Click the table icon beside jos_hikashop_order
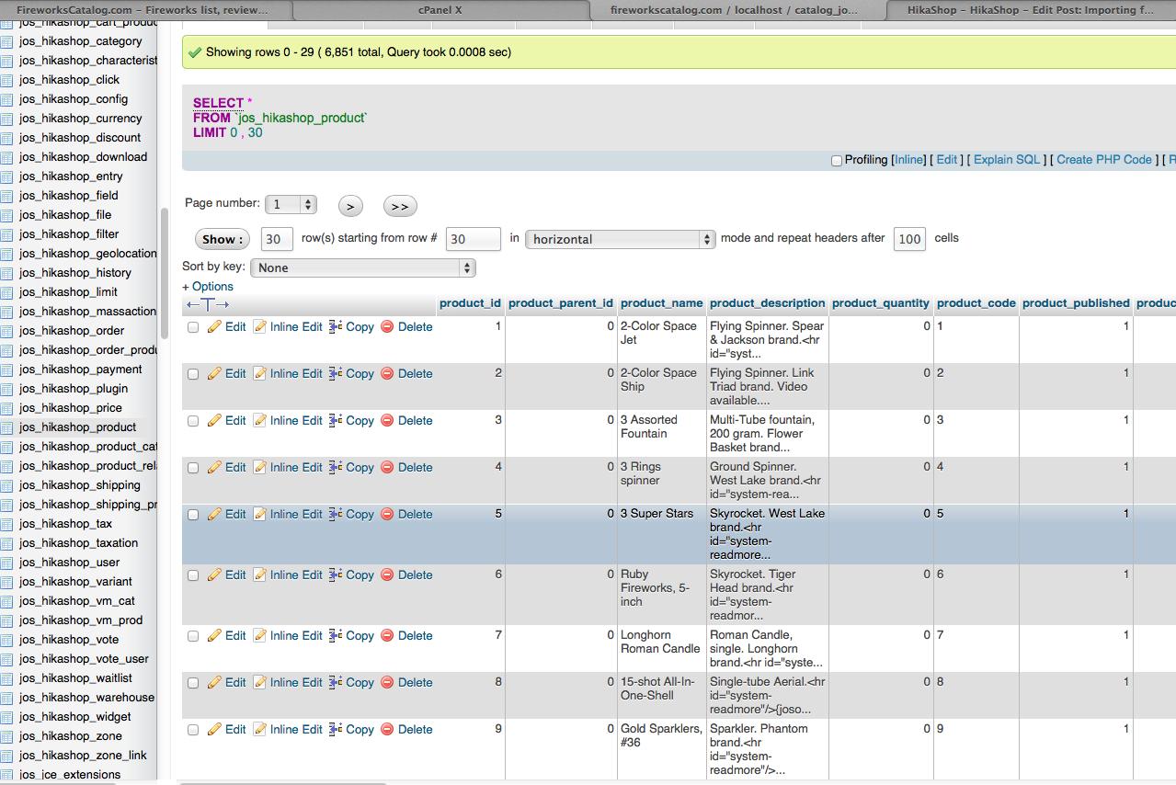This screenshot has height=785, width=1176. pos(7,331)
